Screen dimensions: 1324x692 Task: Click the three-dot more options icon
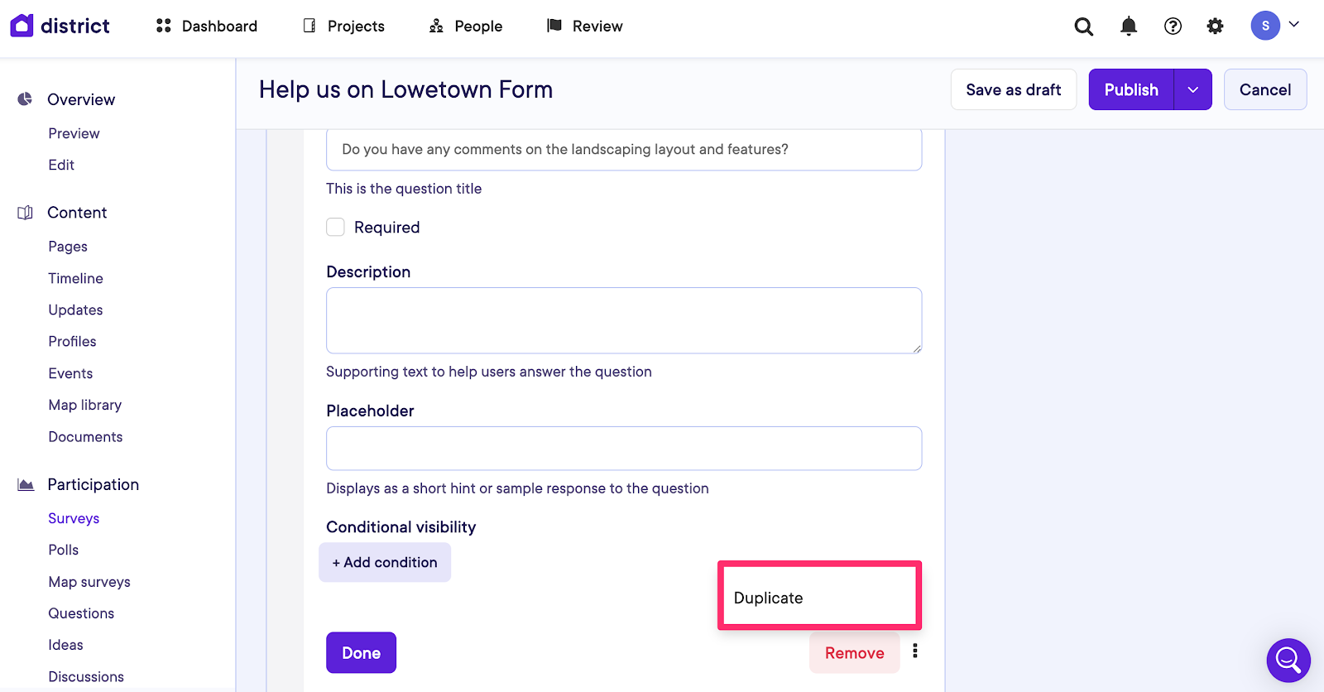click(915, 651)
